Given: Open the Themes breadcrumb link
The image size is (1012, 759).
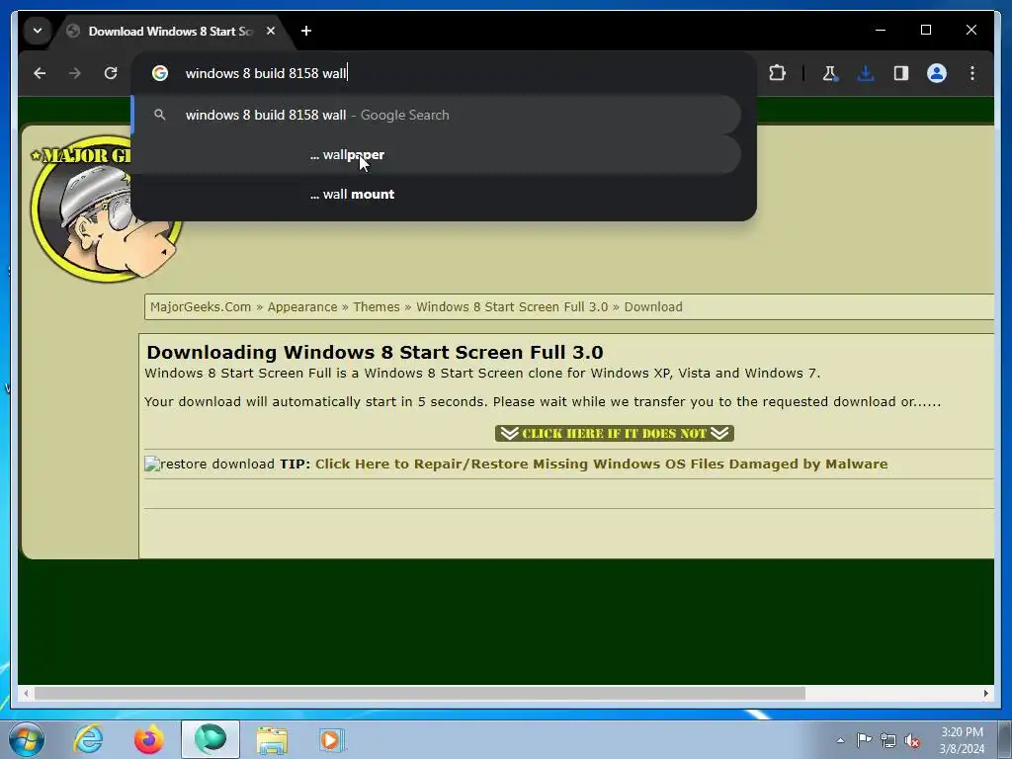Looking at the screenshot, I should coord(377,307).
